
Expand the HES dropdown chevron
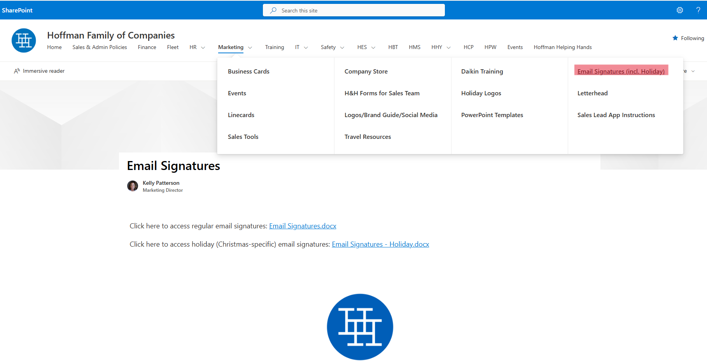pos(373,47)
